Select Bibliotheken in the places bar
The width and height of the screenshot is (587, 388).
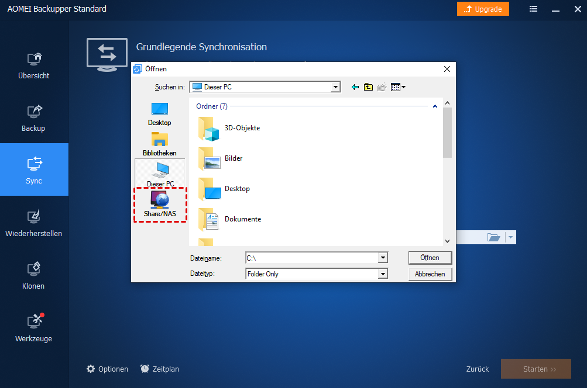coord(159,144)
